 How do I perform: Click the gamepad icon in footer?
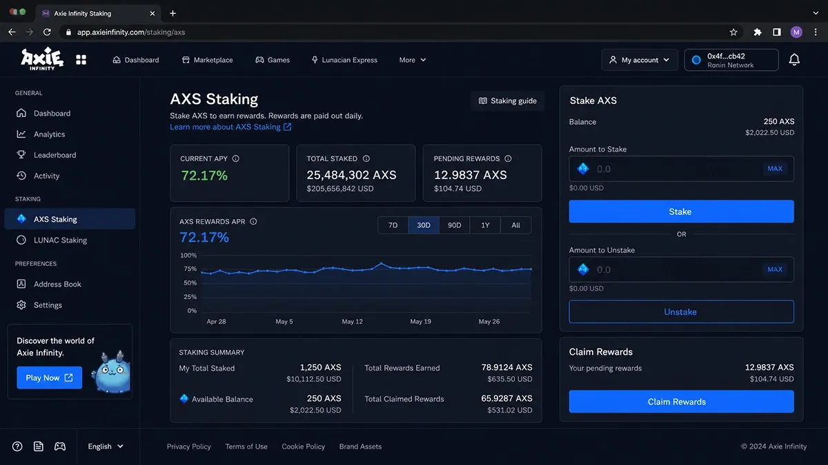(x=60, y=446)
